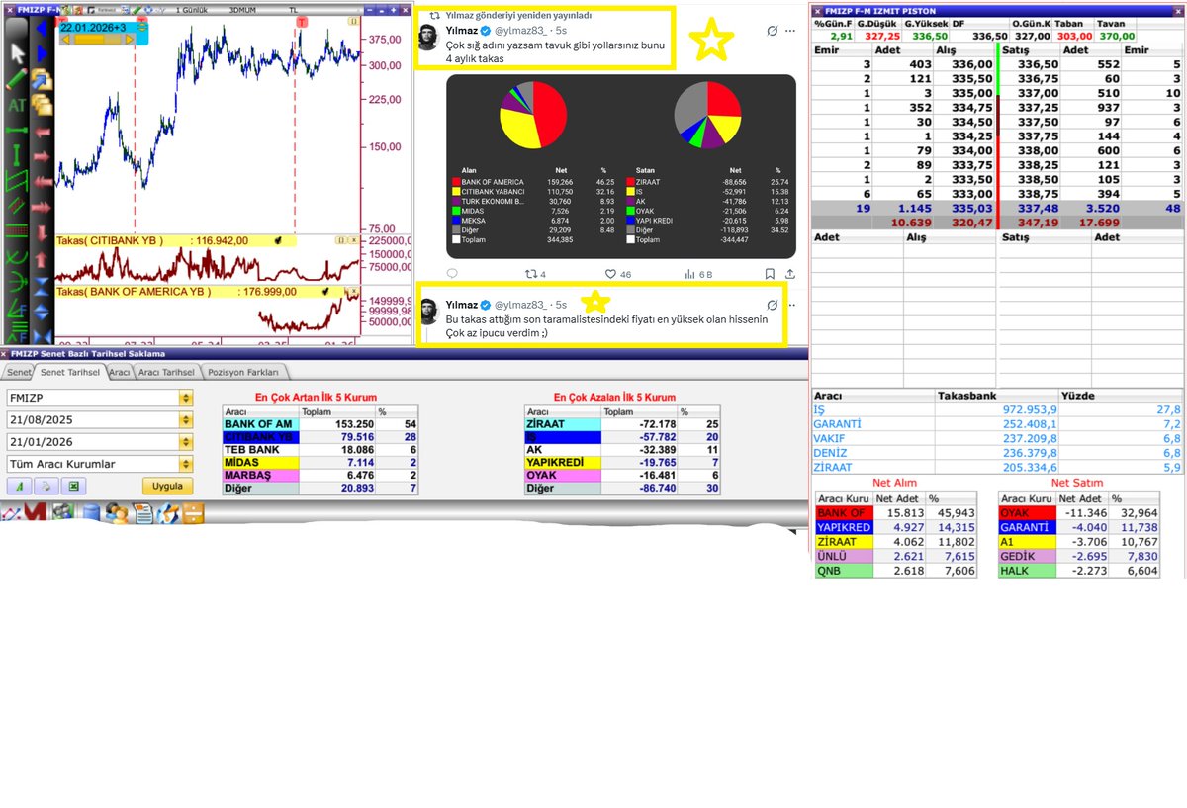Screen dimensions: 1187x808
Task: Click the blue right arrow in chart toolbar
Action: 42,53
